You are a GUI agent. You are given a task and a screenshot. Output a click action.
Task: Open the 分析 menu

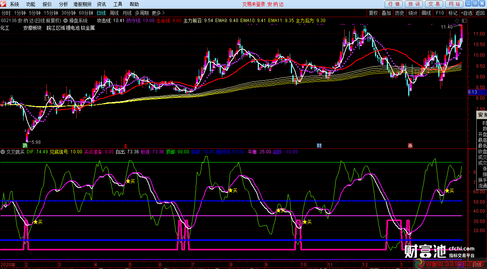point(64,4)
